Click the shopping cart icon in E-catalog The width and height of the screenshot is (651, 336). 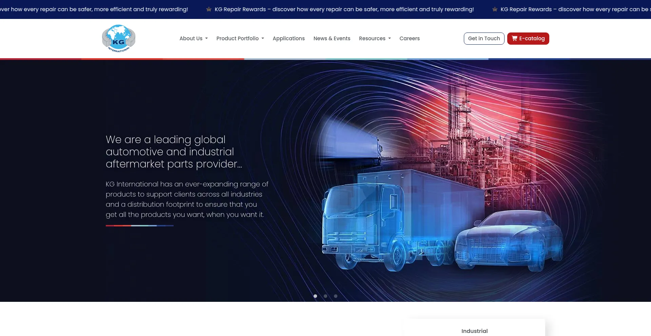pyautogui.click(x=514, y=39)
